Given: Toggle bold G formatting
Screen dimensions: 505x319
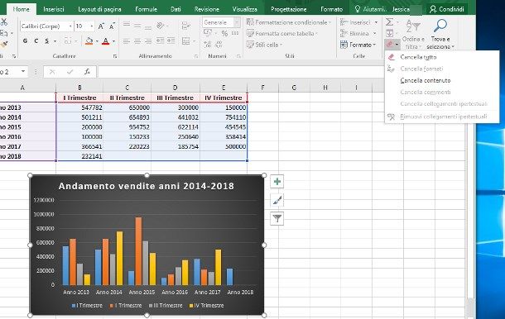Looking at the screenshot, I should pyautogui.click(x=25, y=40).
